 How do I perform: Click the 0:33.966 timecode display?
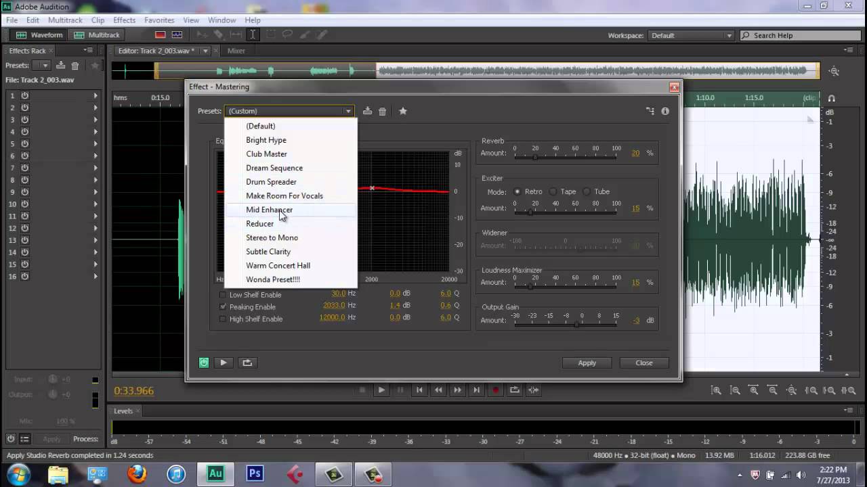(133, 391)
